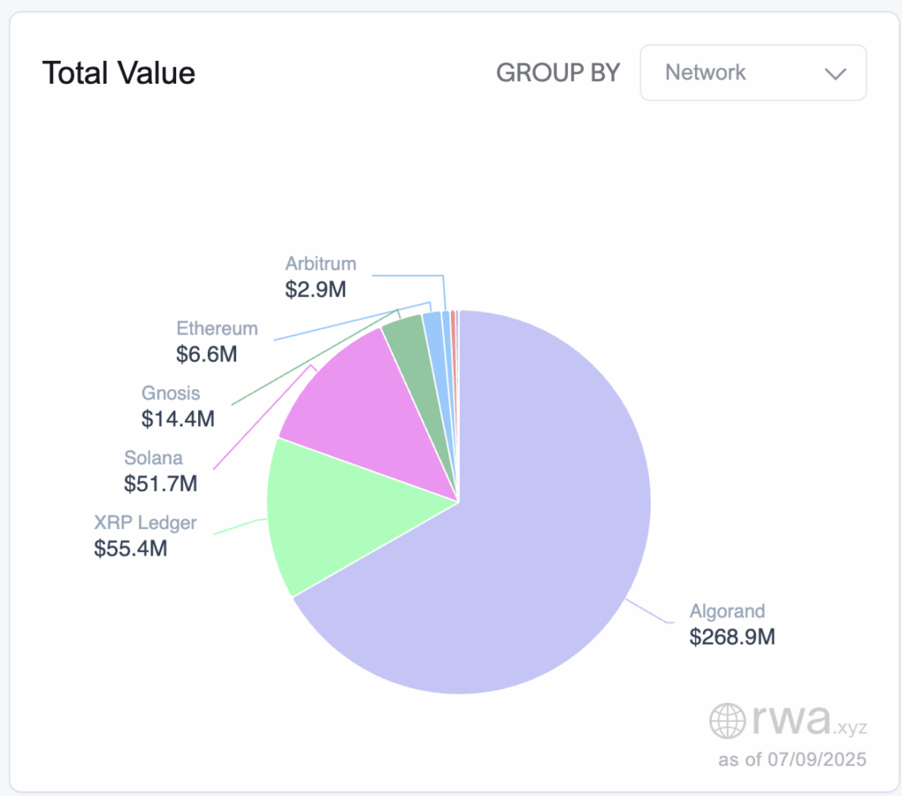This screenshot has height=796, width=902.
Task: Click the Algorand label text
Action: coord(727,610)
